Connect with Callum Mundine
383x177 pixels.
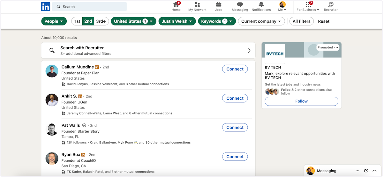click(x=235, y=69)
